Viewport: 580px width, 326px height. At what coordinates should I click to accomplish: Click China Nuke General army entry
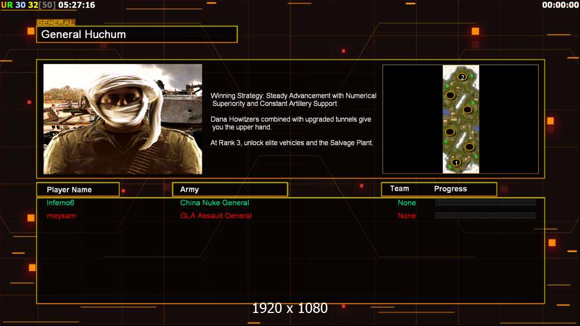214,203
